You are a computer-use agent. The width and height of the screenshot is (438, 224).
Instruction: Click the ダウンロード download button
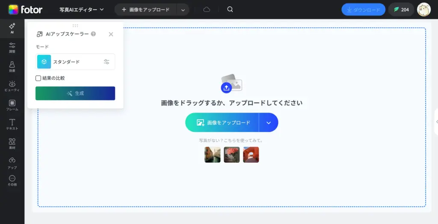[x=364, y=9]
